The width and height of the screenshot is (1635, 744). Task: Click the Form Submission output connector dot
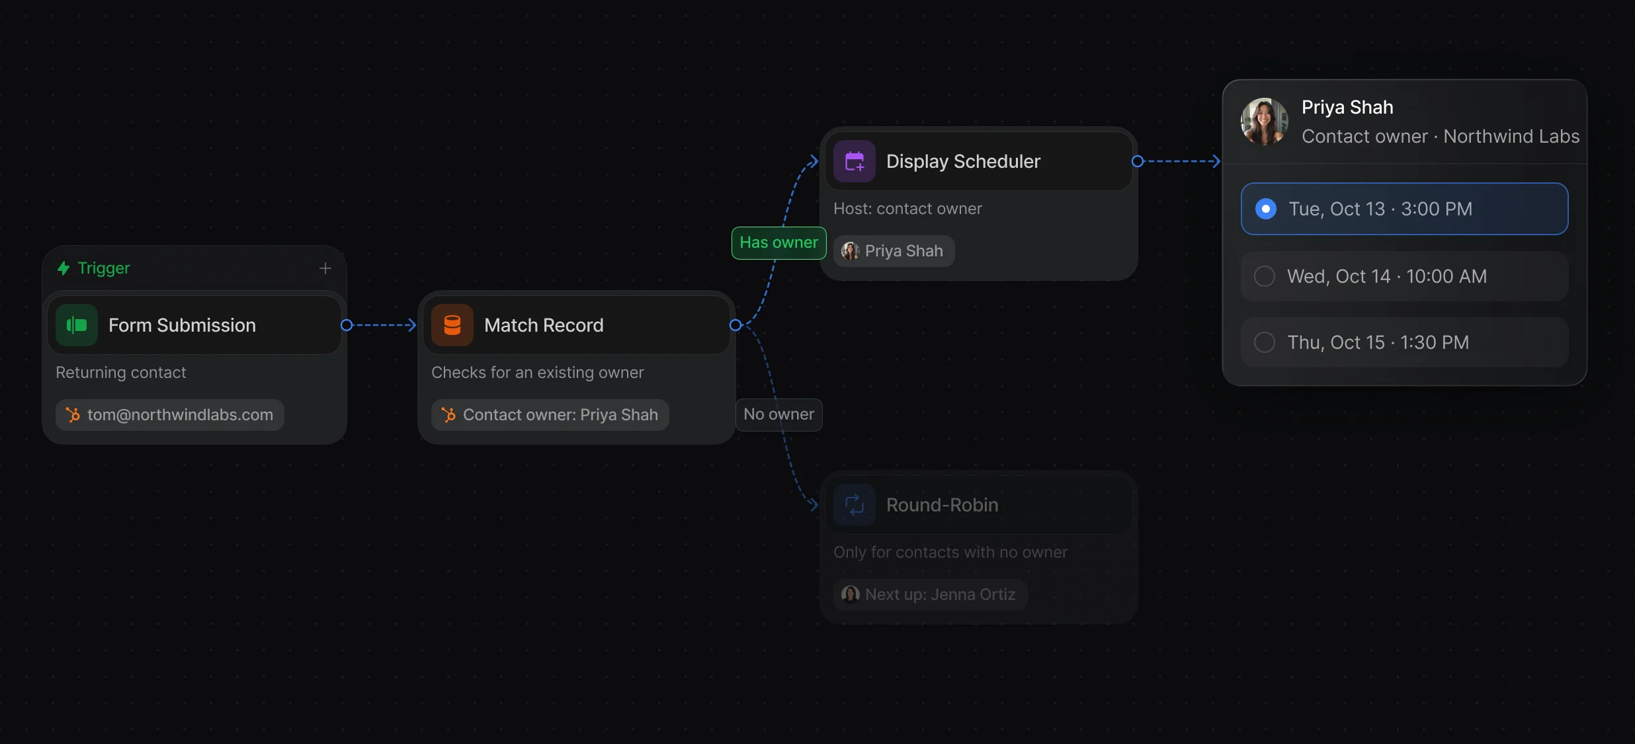pos(347,325)
